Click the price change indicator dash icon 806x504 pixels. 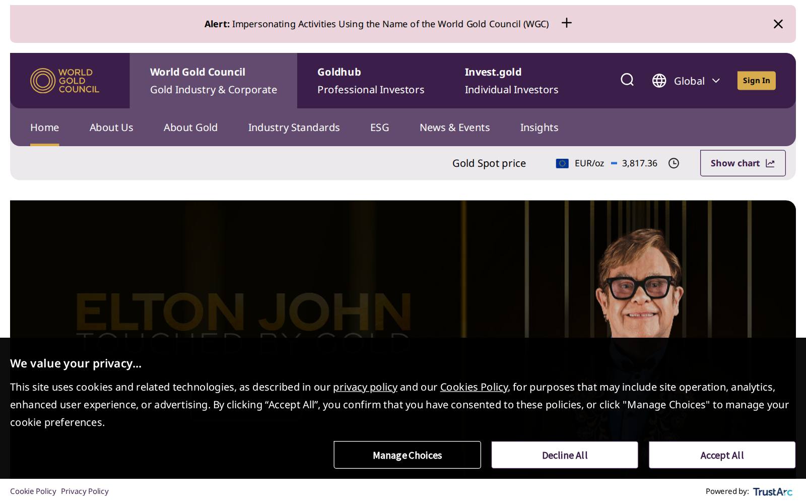(614, 163)
